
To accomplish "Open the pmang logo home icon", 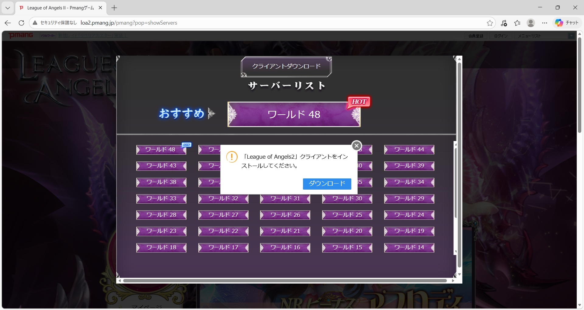I will 21,36.
